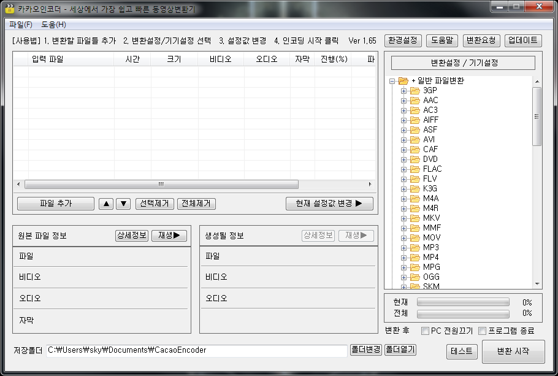This screenshot has width=558, height=376.
Task: Click the 진행(%) column header
Action: (334, 59)
